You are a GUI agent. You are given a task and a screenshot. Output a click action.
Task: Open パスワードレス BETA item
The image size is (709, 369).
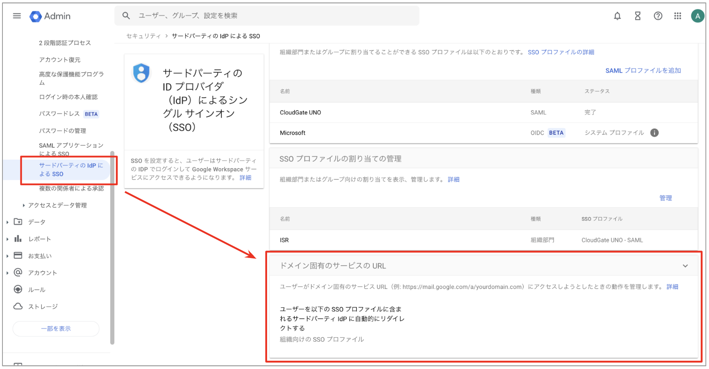(x=69, y=114)
